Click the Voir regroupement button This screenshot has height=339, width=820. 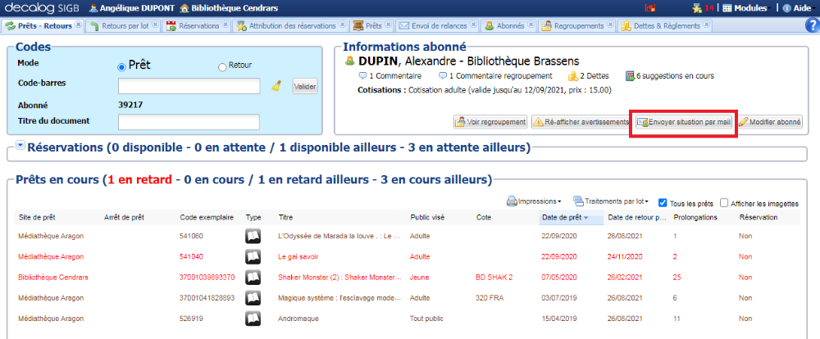[x=490, y=122]
